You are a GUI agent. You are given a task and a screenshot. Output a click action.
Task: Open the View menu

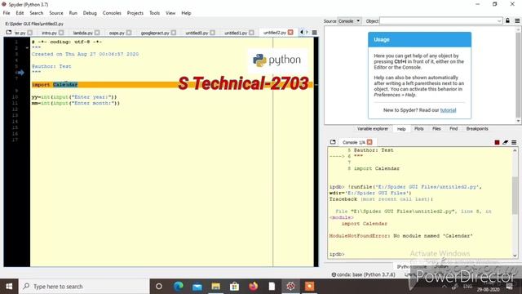[170, 13]
